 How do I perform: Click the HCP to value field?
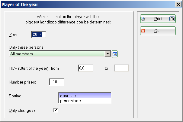[x=121, y=69]
